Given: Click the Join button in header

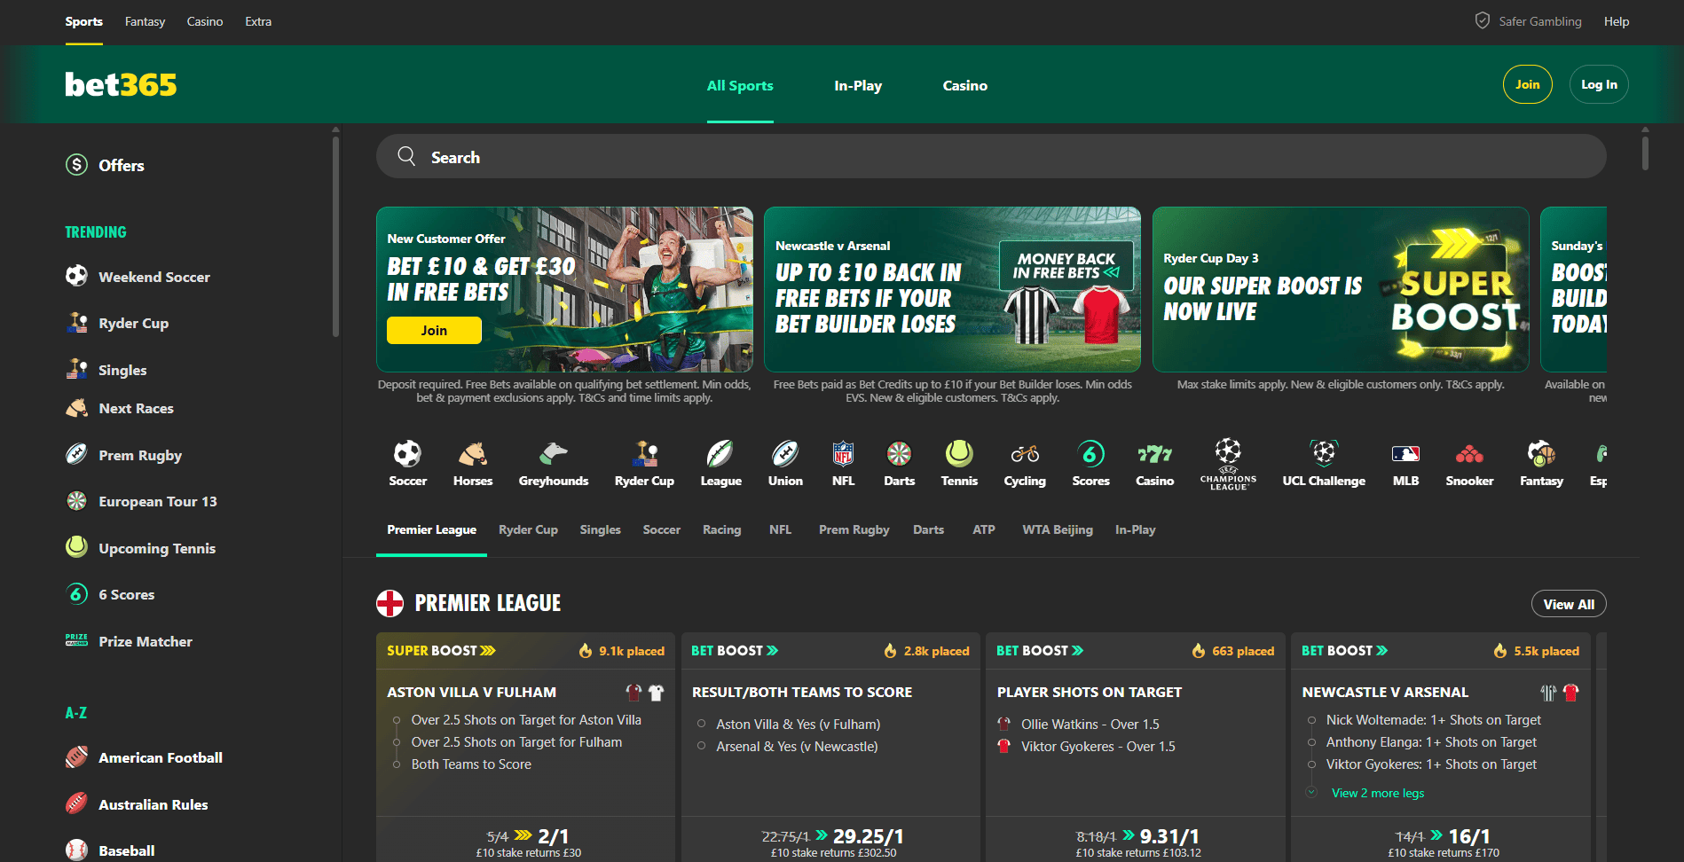Looking at the screenshot, I should (1527, 84).
